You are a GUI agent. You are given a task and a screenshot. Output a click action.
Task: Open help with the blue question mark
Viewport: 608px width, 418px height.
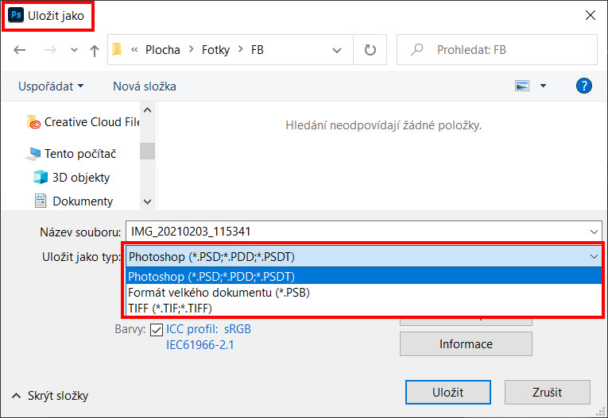click(x=584, y=86)
